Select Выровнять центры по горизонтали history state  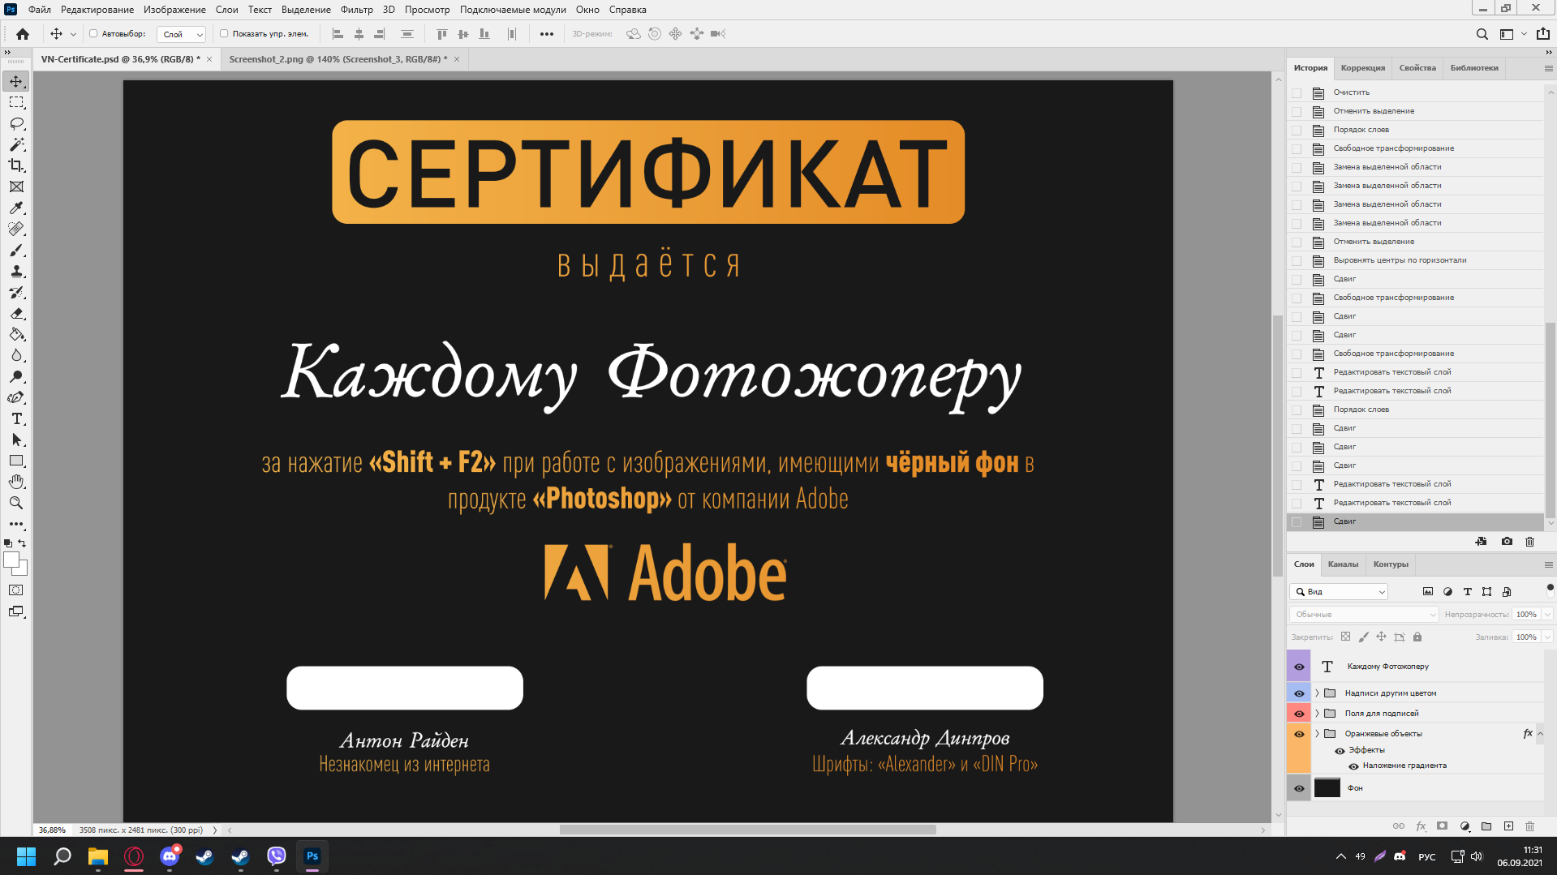click(x=1416, y=260)
